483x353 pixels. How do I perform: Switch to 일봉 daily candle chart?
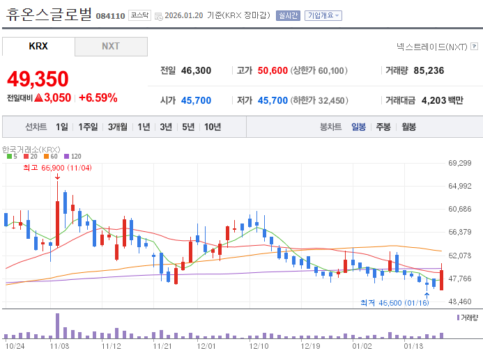[x=358, y=127]
